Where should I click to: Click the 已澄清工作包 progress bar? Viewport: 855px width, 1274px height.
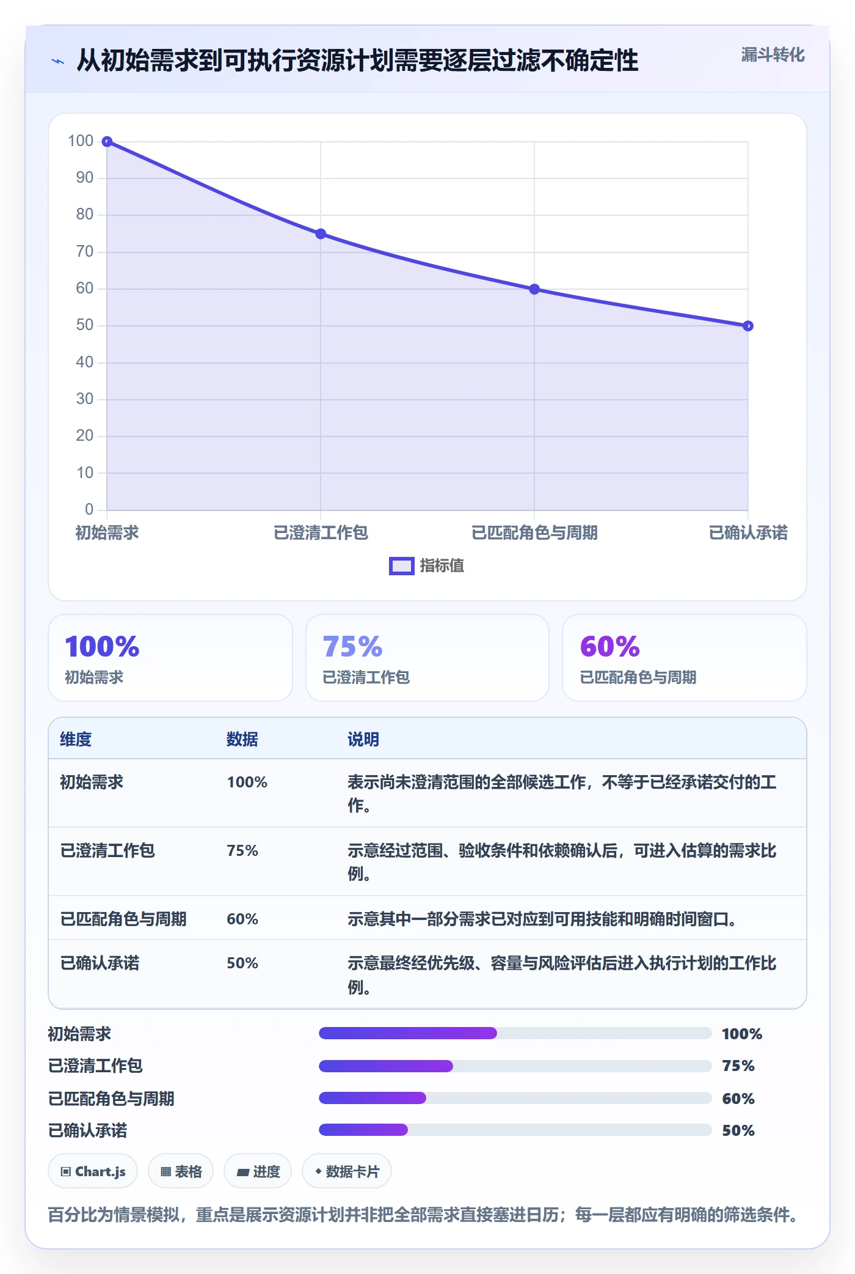[x=515, y=1066]
